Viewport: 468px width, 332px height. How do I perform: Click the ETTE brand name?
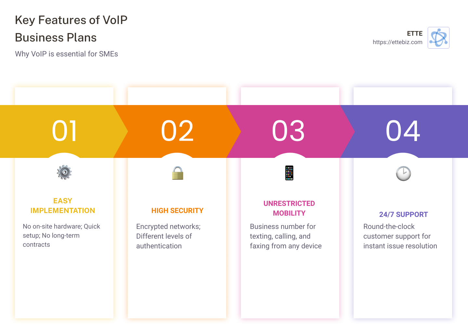(x=415, y=33)
